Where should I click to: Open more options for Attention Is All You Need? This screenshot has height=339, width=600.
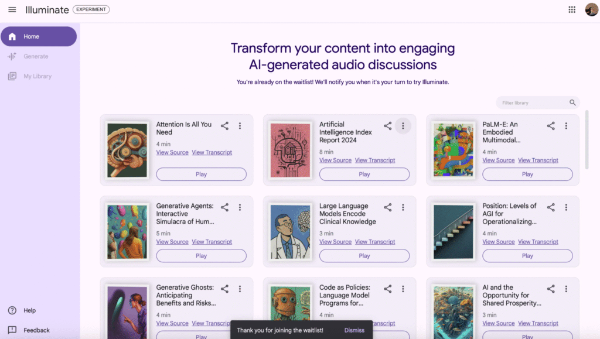point(240,126)
